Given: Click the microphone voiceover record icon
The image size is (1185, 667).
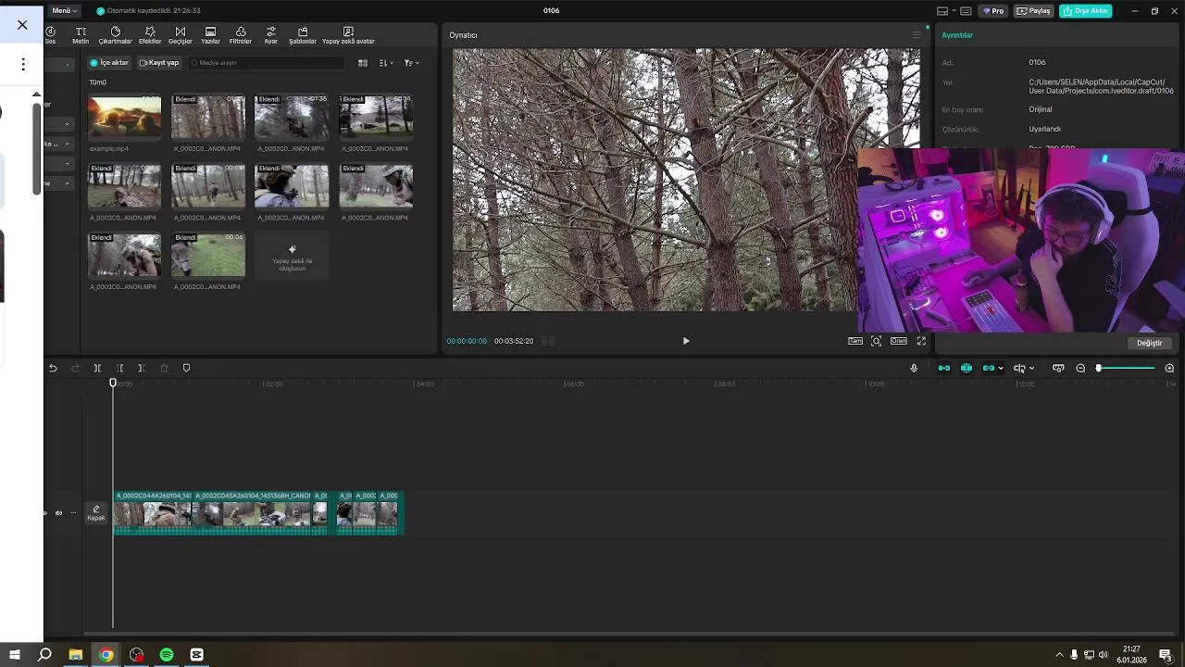Looking at the screenshot, I should pos(914,368).
